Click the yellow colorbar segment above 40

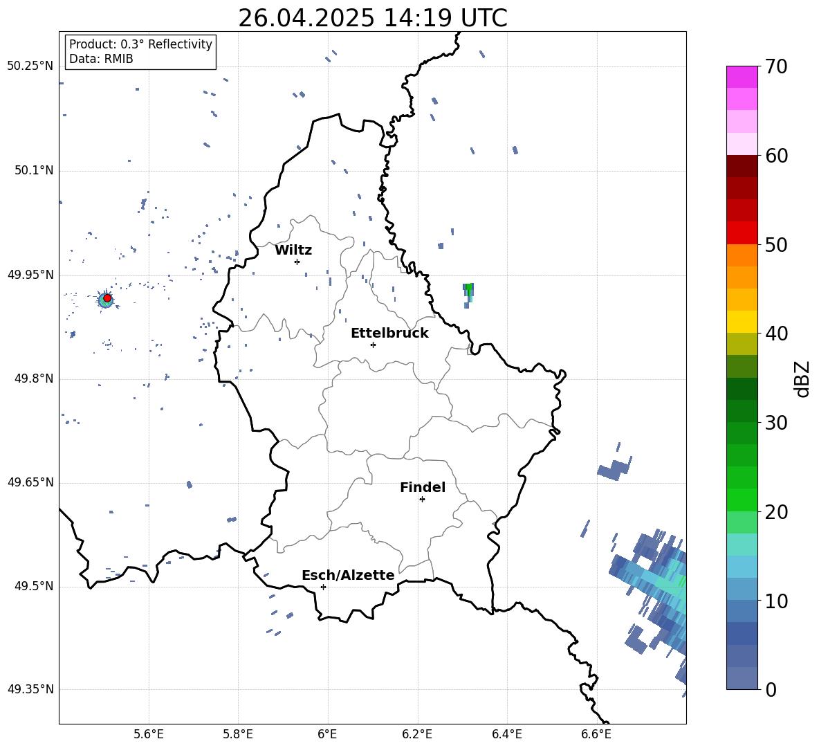[x=742, y=322]
